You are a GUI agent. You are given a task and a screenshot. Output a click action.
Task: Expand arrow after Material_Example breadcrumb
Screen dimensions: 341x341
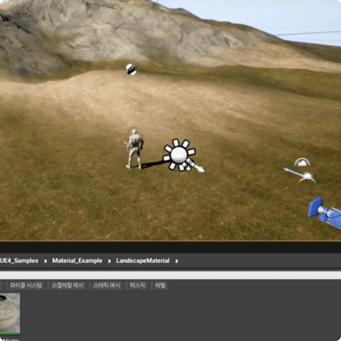coord(109,261)
